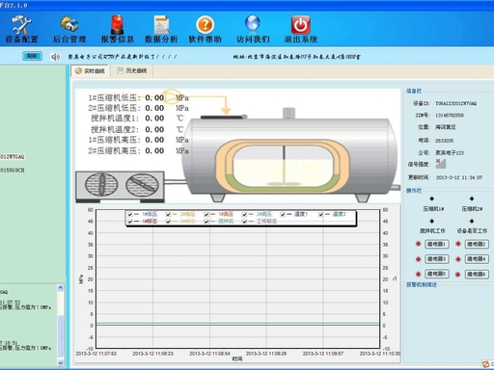Click the red diamond indicator beside 继电器4
The image size is (494, 370).
click(x=458, y=259)
